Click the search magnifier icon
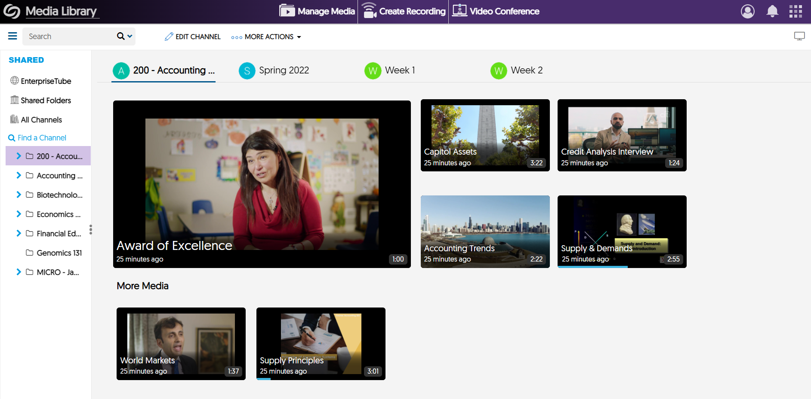The width and height of the screenshot is (811, 399). click(x=121, y=37)
